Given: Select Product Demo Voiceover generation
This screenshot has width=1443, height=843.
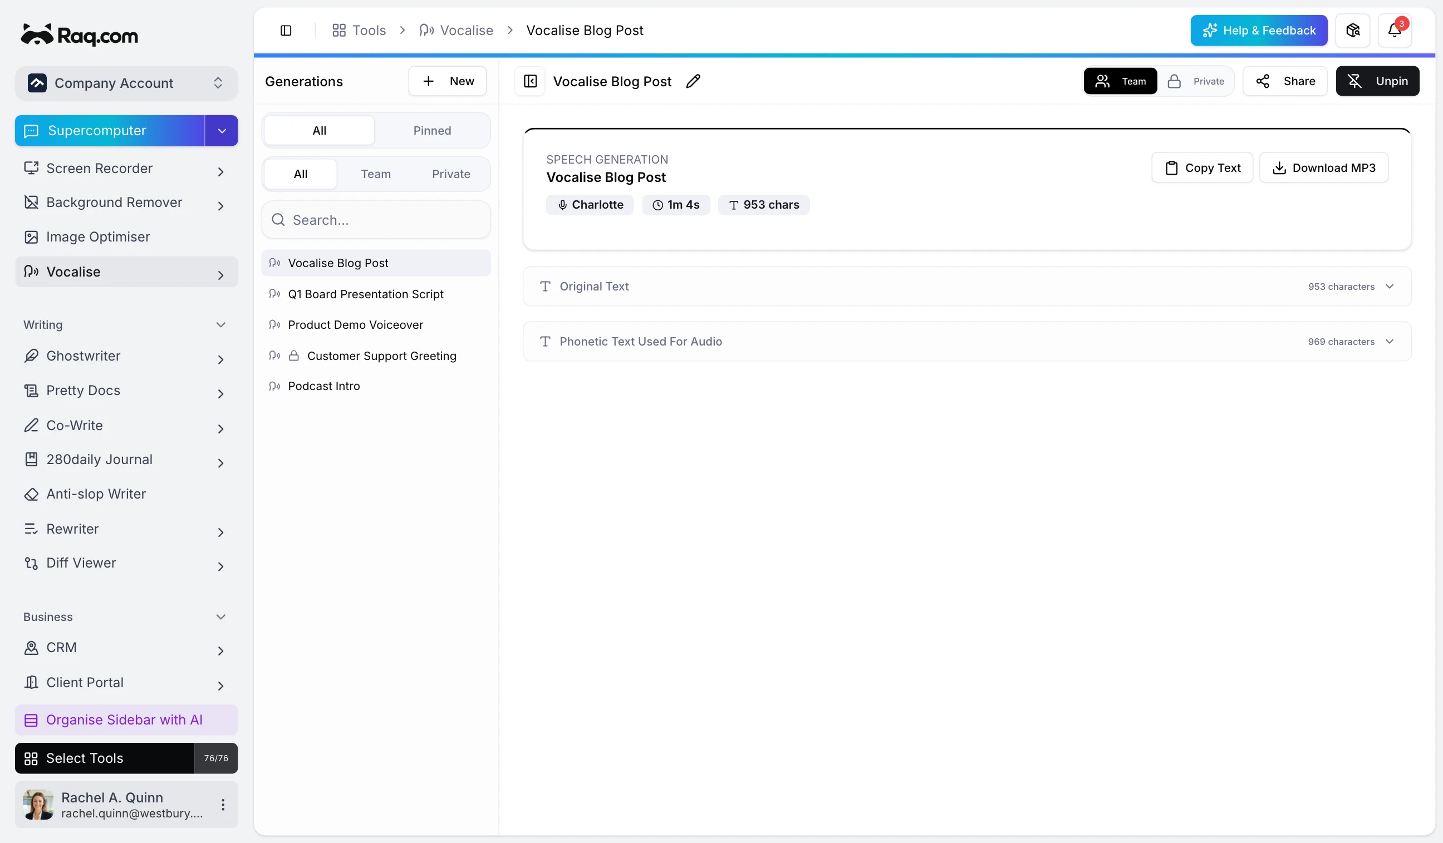Looking at the screenshot, I should click(376, 325).
